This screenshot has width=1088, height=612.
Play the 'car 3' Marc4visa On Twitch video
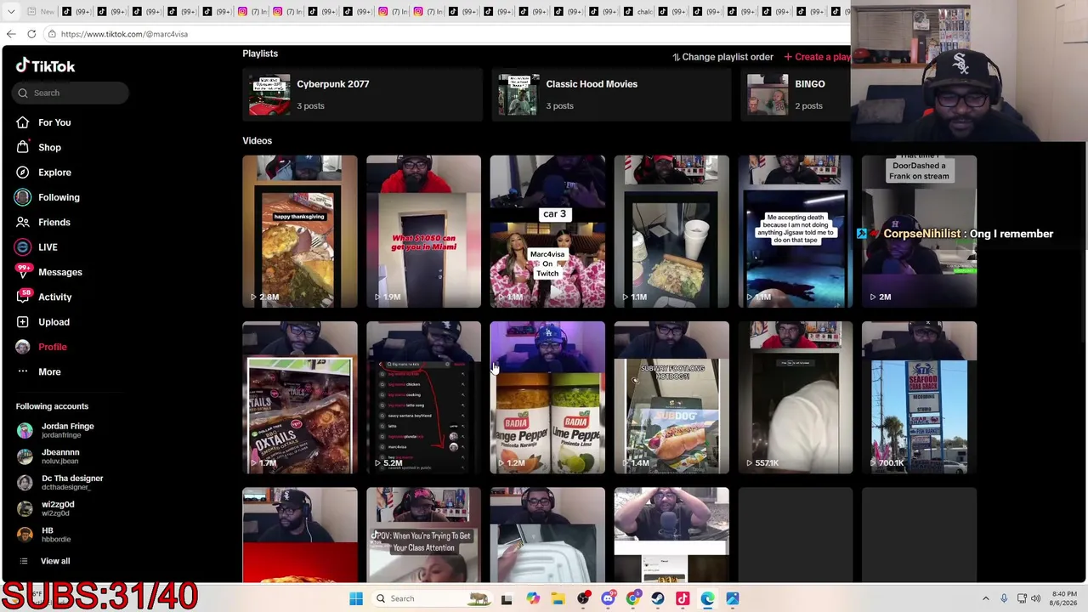coord(547,231)
